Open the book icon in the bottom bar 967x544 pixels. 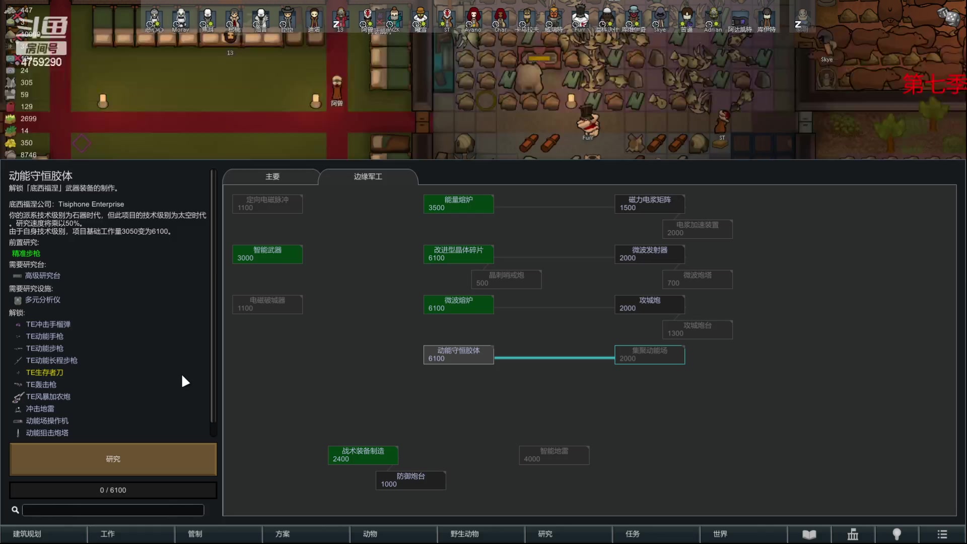click(x=809, y=534)
